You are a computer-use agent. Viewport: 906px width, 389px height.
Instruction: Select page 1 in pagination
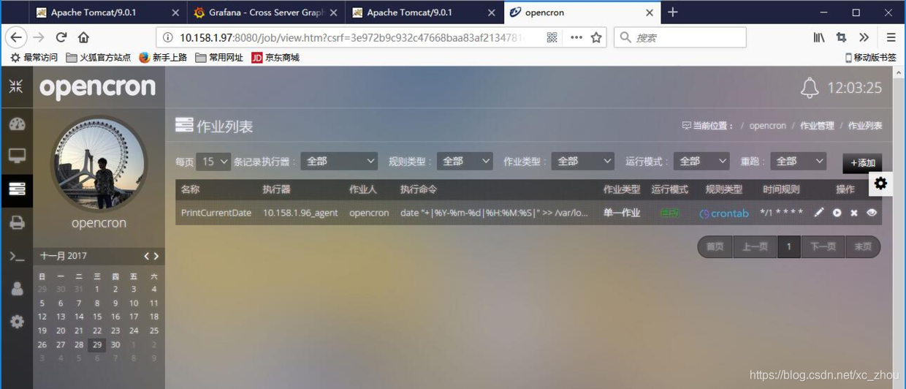coord(788,246)
